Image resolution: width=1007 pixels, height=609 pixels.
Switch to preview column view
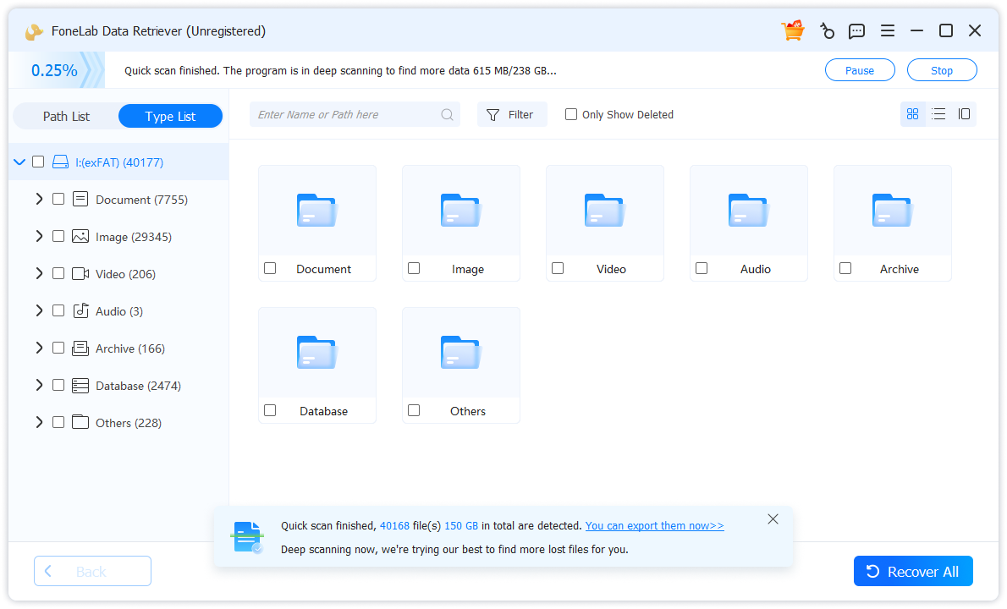[965, 113]
